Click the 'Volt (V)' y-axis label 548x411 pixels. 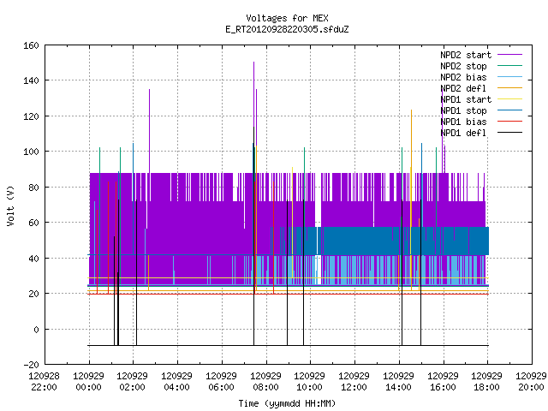(10, 205)
